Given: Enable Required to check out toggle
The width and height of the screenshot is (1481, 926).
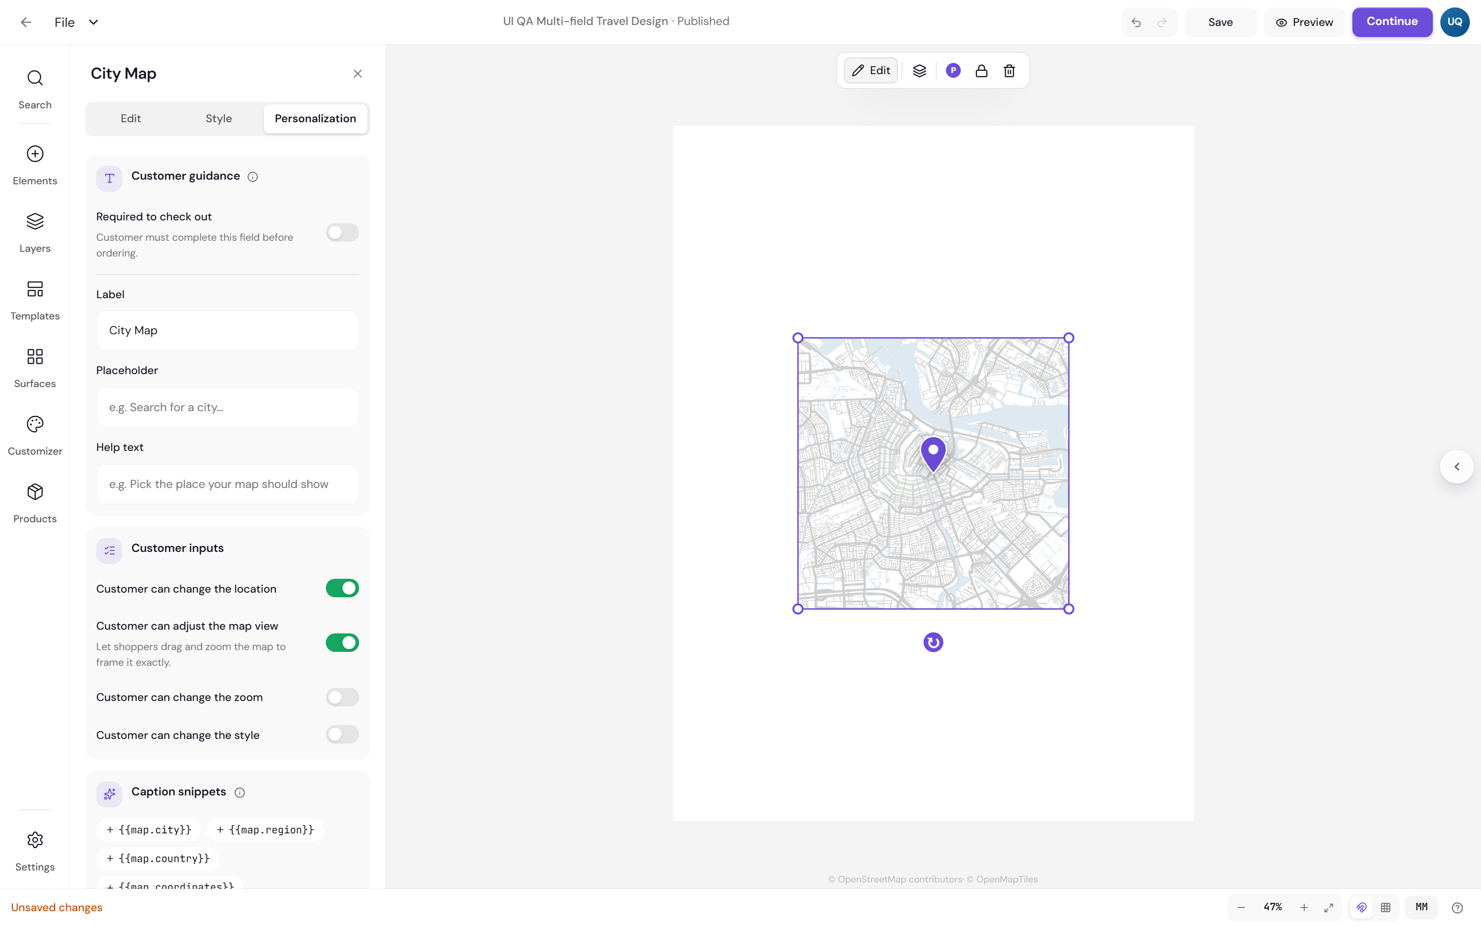Looking at the screenshot, I should [342, 233].
